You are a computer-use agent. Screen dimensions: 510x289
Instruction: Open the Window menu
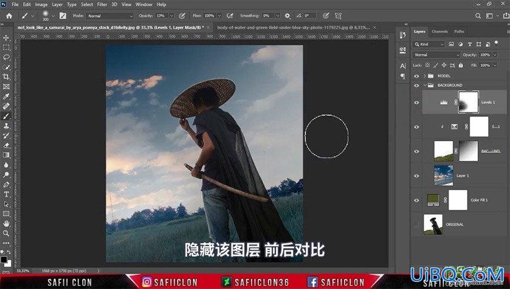click(x=144, y=5)
